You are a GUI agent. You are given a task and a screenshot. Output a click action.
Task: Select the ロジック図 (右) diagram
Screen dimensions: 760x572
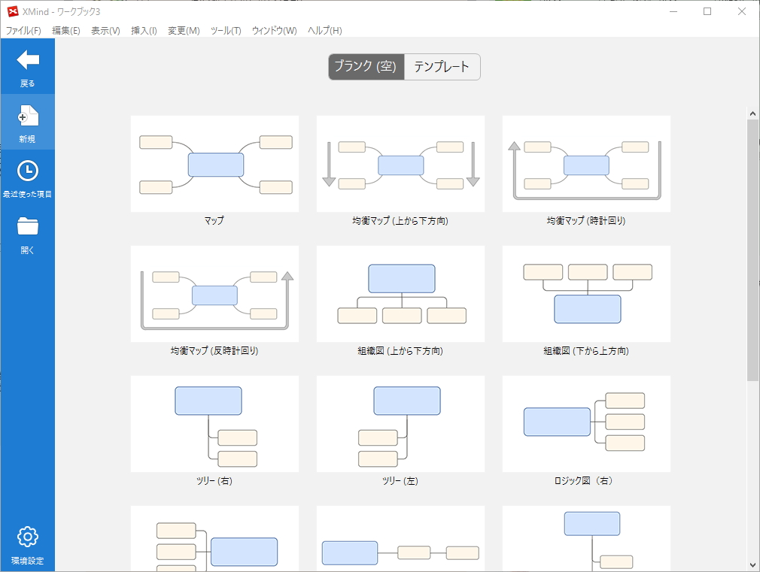586,423
